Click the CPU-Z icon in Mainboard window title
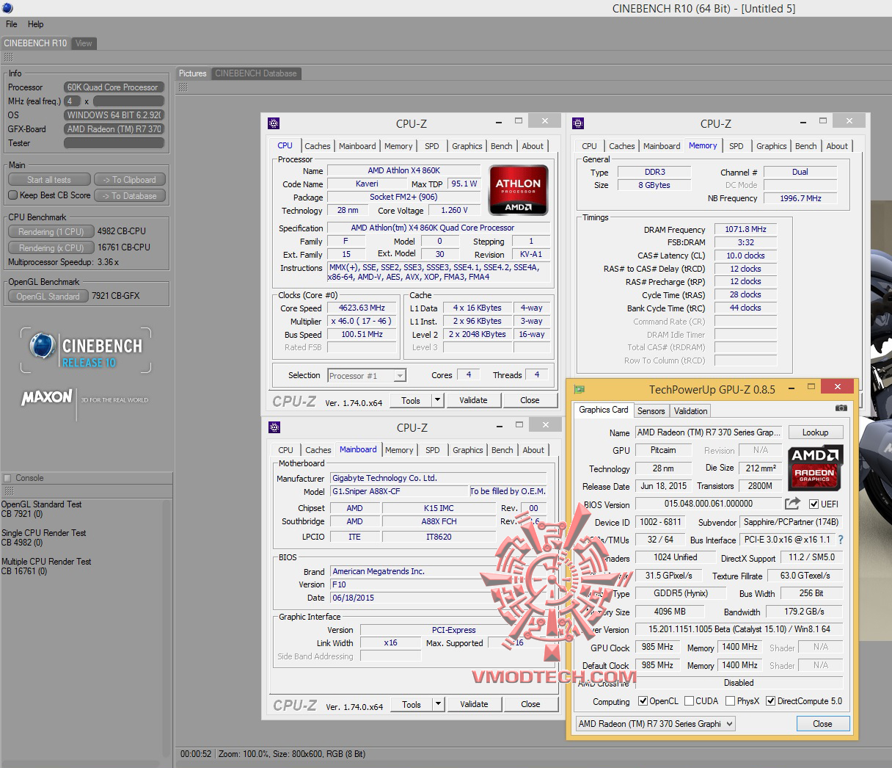This screenshot has height=768, width=892. tap(274, 427)
